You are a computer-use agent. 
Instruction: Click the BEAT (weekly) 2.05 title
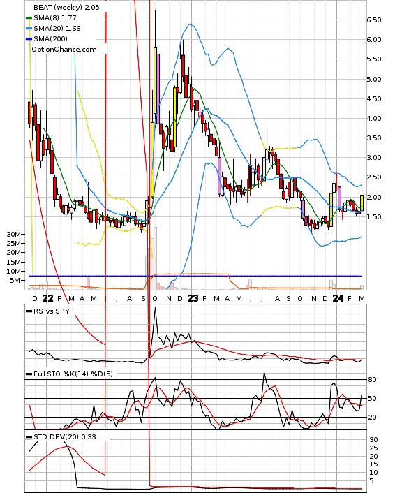point(66,7)
